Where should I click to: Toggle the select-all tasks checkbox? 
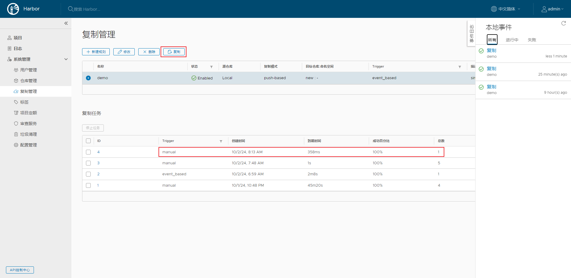click(x=88, y=141)
